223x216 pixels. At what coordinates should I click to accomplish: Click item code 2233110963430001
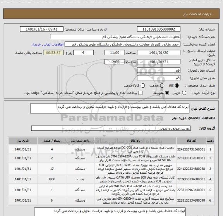coord(191,190)
